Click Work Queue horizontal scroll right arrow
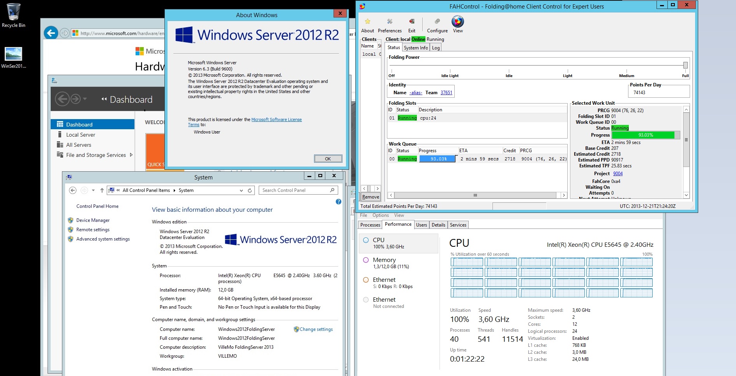 coord(563,195)
